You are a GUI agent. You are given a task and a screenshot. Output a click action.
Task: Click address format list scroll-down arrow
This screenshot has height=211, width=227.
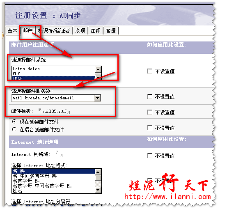98,190
